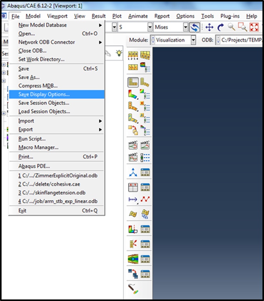Click blue squares with red arrow icon
This screenshot has width=264, height=301.
point(133,274)
